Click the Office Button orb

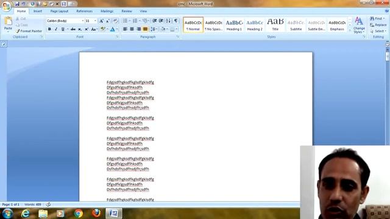pos(6,6)
